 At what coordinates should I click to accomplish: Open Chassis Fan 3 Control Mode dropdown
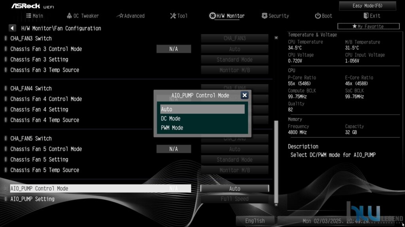coord(235,49)
